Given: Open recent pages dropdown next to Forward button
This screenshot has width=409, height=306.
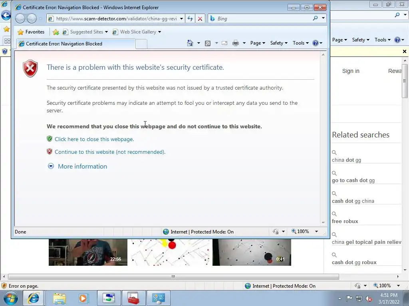Looking at the screenshot, I should click(40, 18).
